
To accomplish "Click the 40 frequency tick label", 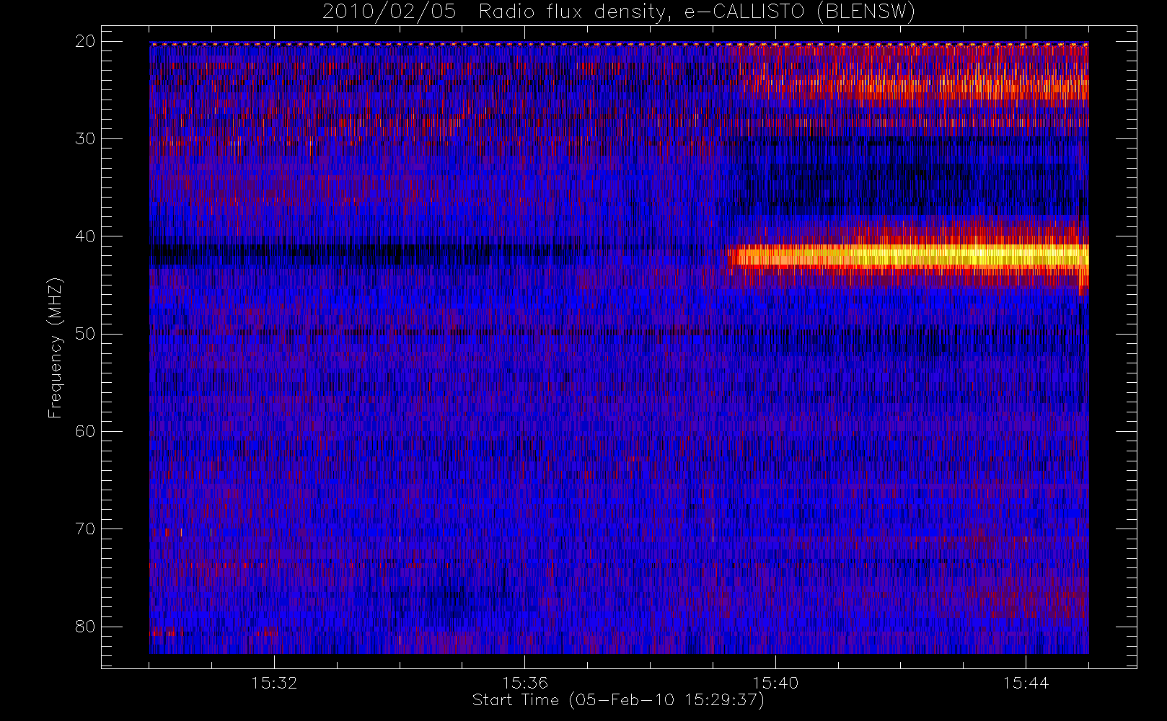I will tap(85, 236).
